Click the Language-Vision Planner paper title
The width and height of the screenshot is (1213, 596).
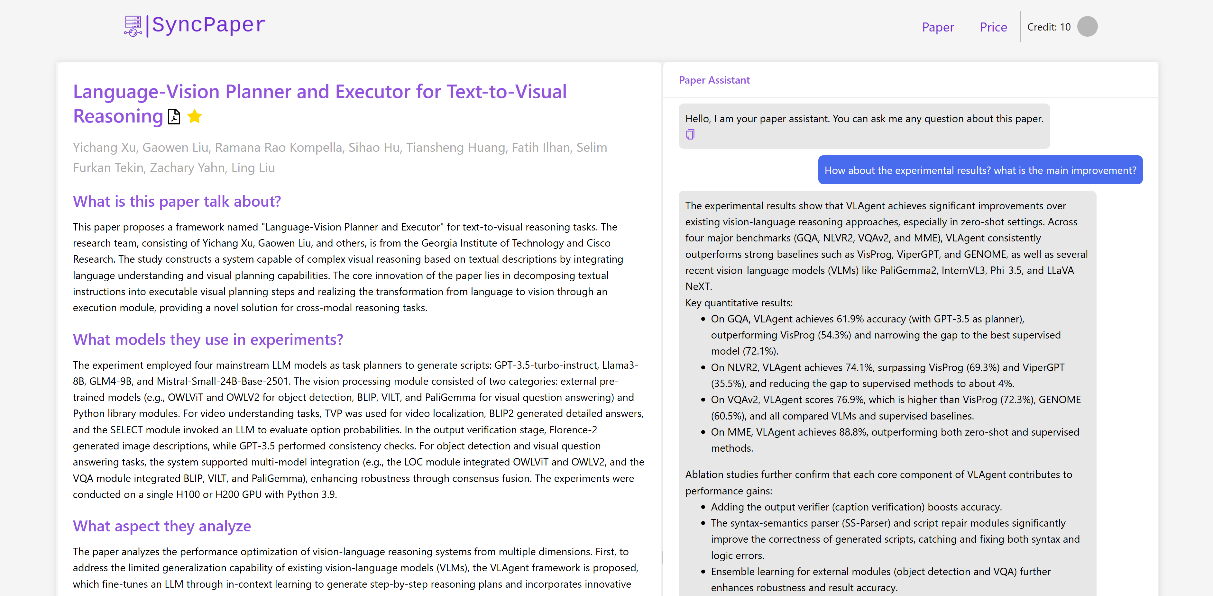click(320, 104)
